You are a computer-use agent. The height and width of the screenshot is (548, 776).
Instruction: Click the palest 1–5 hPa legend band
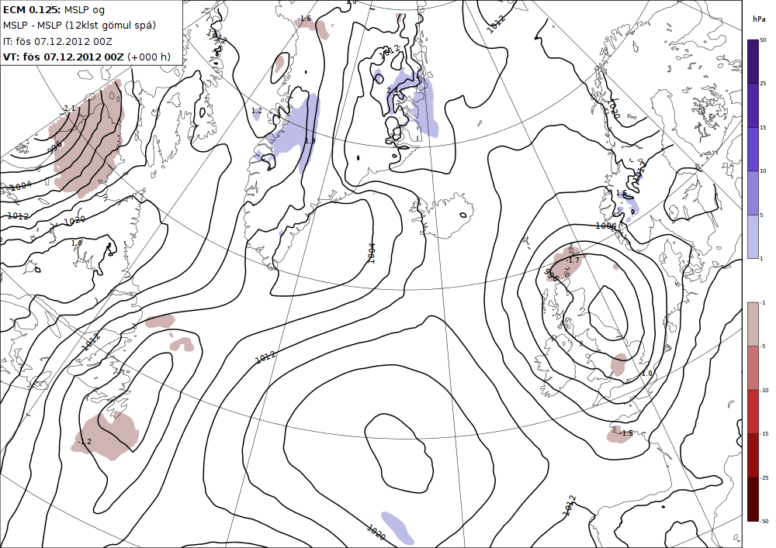[x=753, y=236]
